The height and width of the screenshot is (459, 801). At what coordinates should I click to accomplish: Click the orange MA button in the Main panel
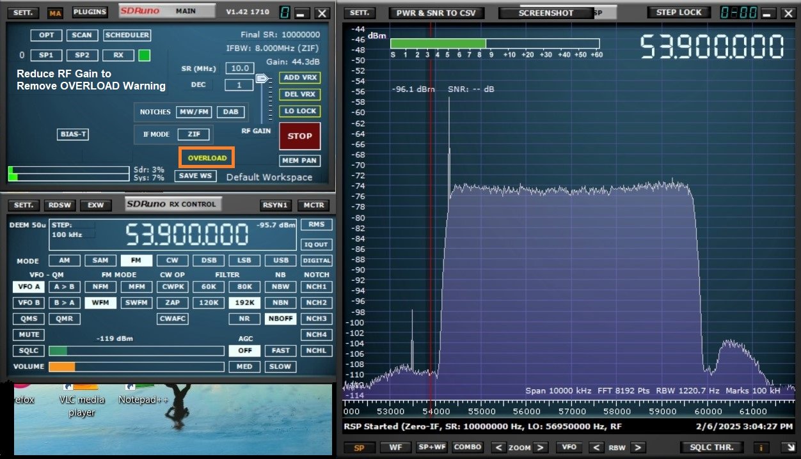(56, 13)
